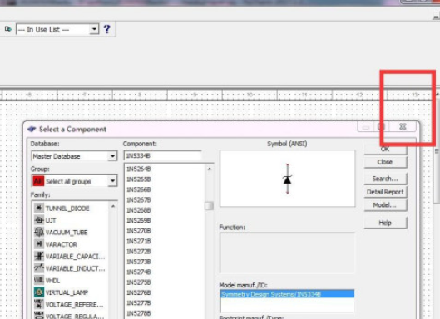The width and height of the screenshot is (440, 319).
Task: Select component 1N5264B in the list
Action: (139, 169)
